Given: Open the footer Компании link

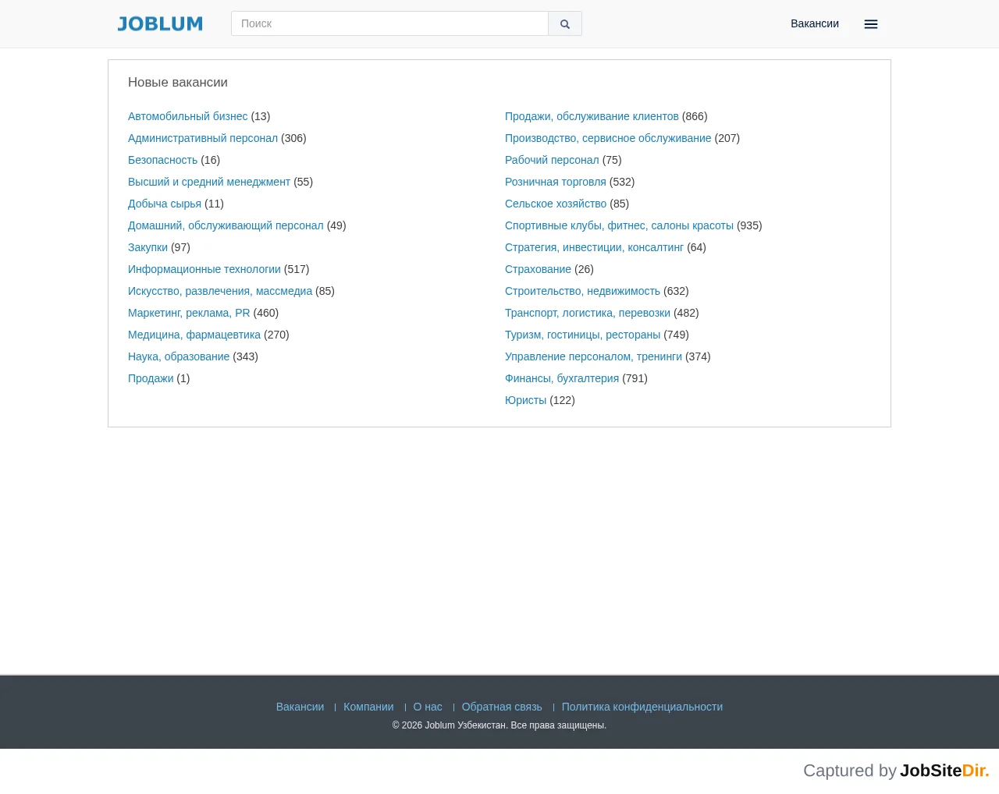Looking at the screenshot, I should pyautogui.click(x=368, y=707).
